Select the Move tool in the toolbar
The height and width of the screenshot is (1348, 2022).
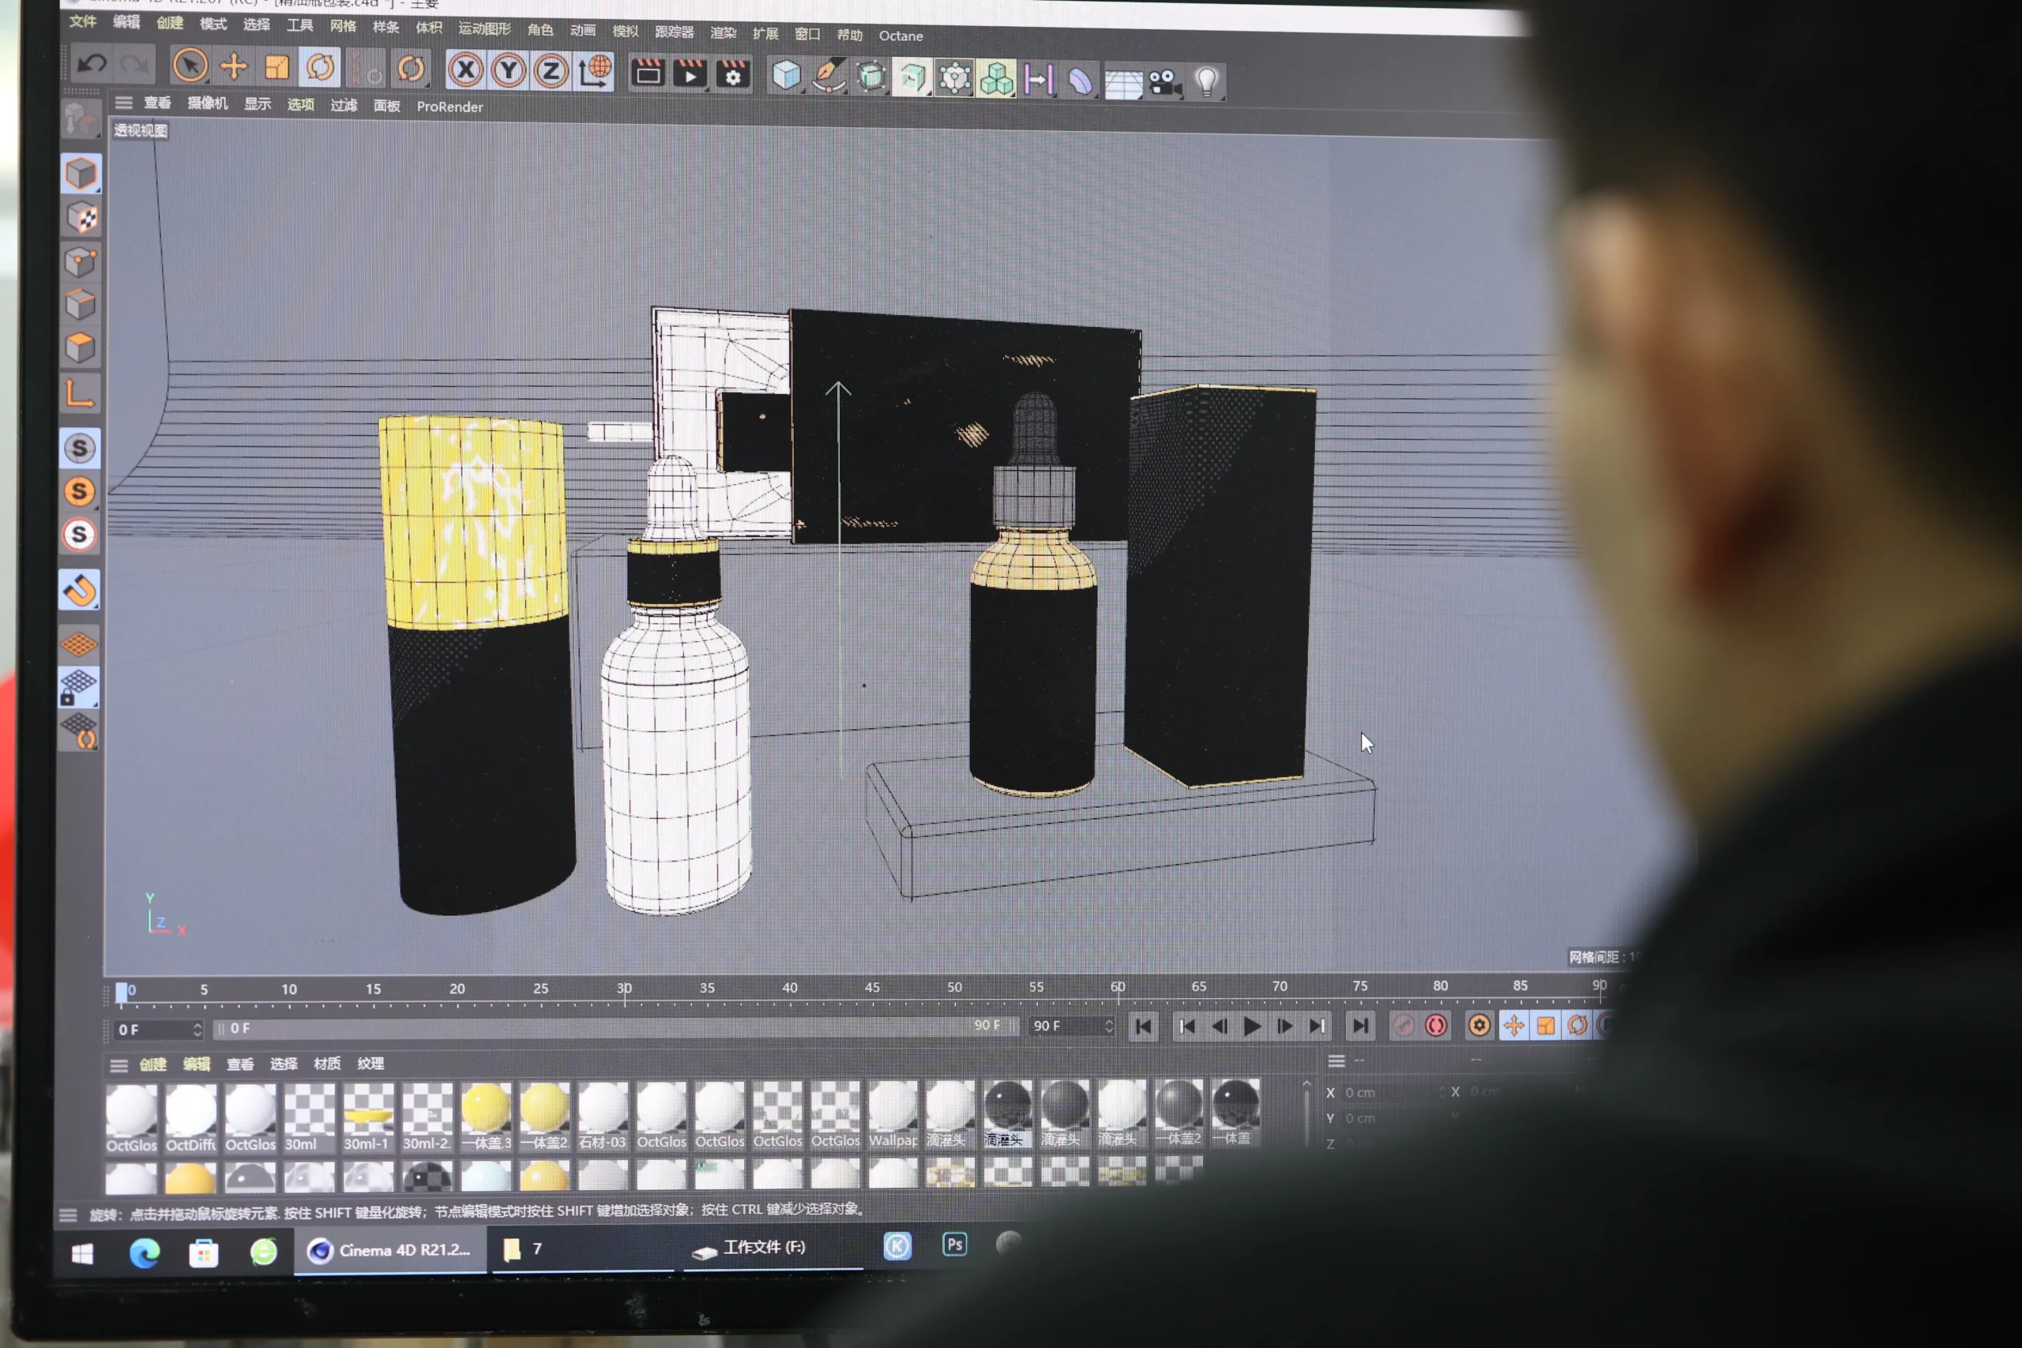click(x=234, y=67)
